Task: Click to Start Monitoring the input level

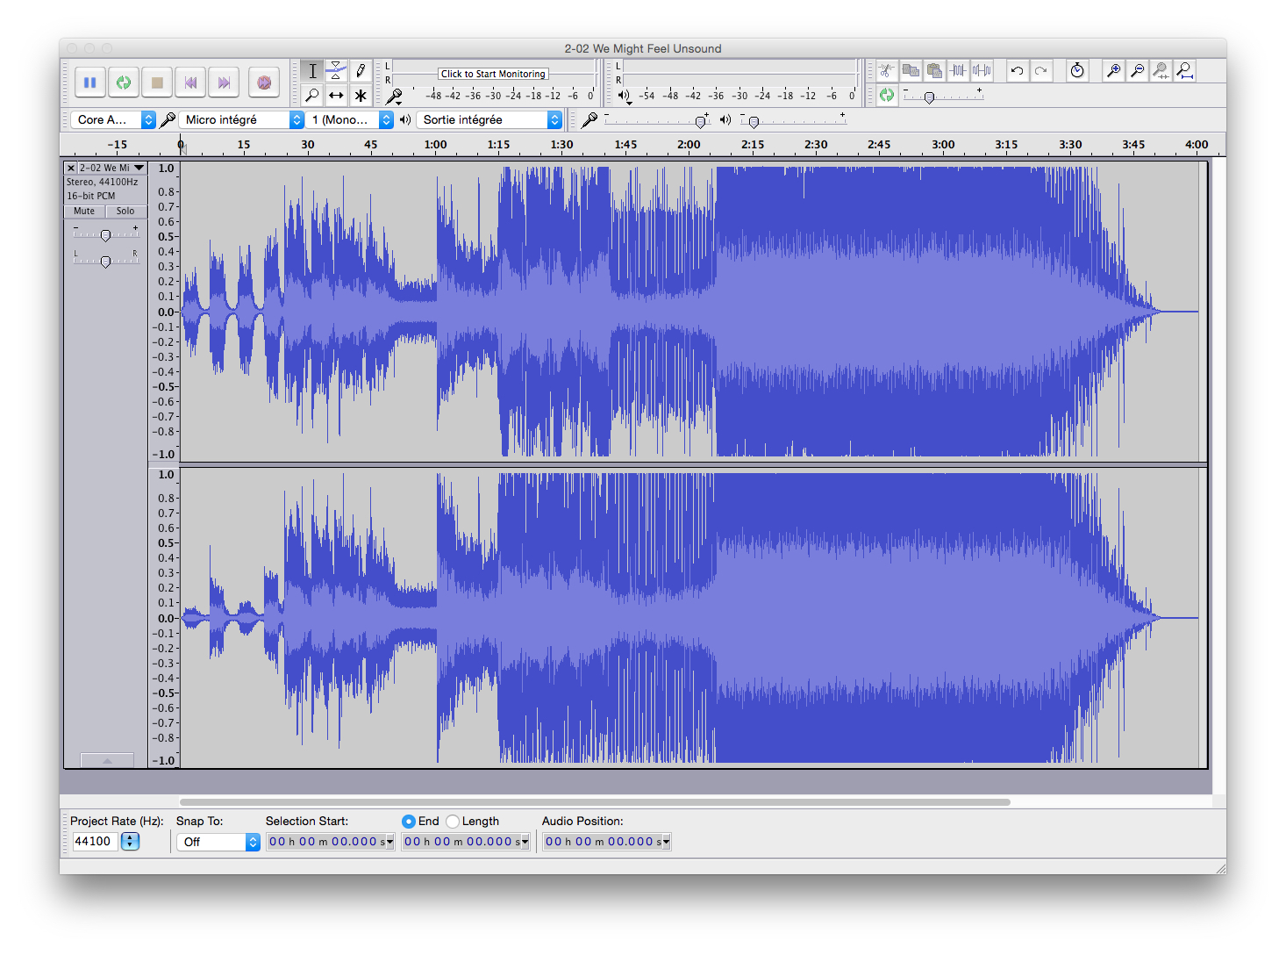Action: pyautogui.click(x=493, y=74)
